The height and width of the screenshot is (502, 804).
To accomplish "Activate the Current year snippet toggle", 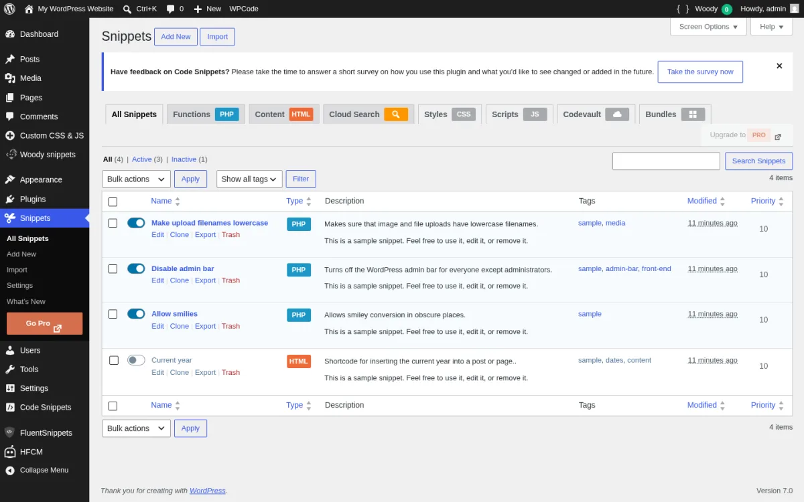I will [136, 360].
